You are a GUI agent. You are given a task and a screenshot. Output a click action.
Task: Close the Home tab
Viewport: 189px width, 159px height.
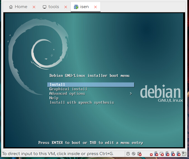[34, 7]
